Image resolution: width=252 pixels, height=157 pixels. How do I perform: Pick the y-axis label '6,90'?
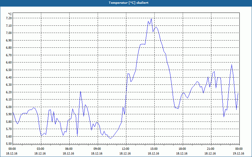pyautogui.click(x=9, y=41)
